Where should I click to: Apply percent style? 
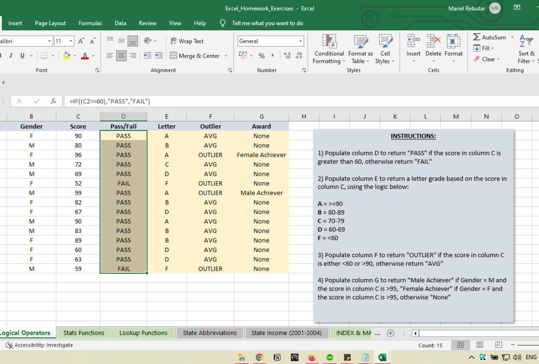point(262,56)
